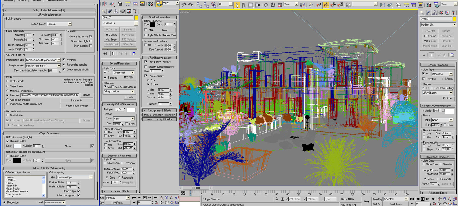Go to start frame in right playback controls
Screen dimensions: 458x206
coord(412,199)
